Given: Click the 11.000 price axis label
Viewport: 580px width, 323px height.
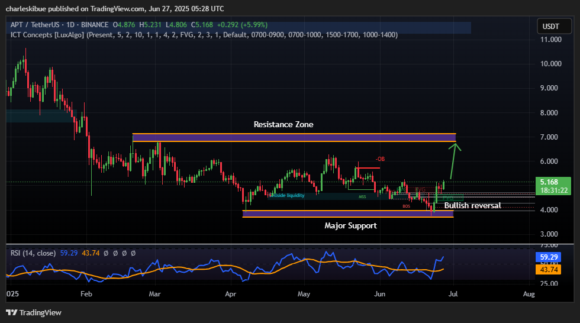Looking at the screenshot, I should [550, 40].
